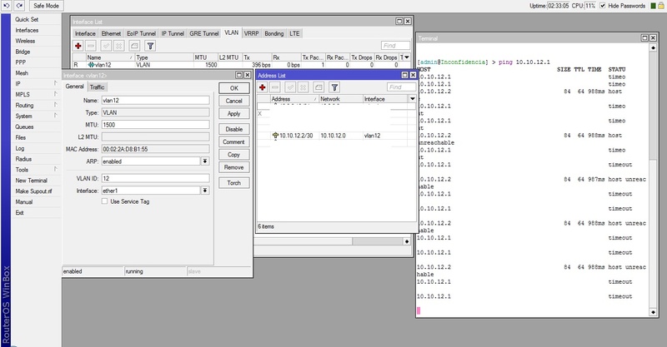
Task: Click enable checkmark icon in Address List
Action: point(290,87)
